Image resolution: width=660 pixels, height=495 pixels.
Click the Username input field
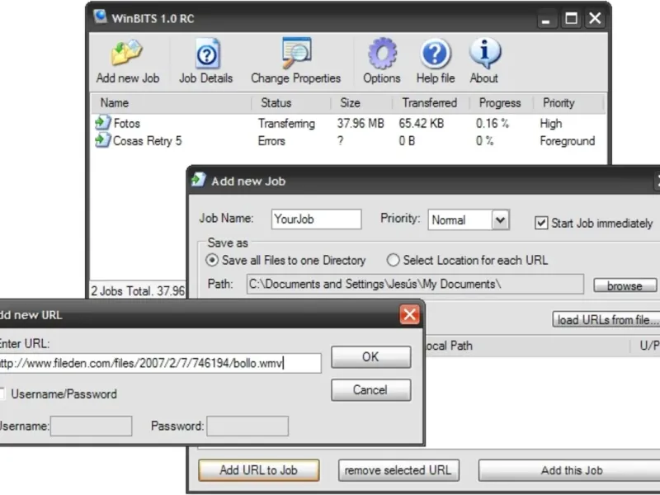point(92,426)
